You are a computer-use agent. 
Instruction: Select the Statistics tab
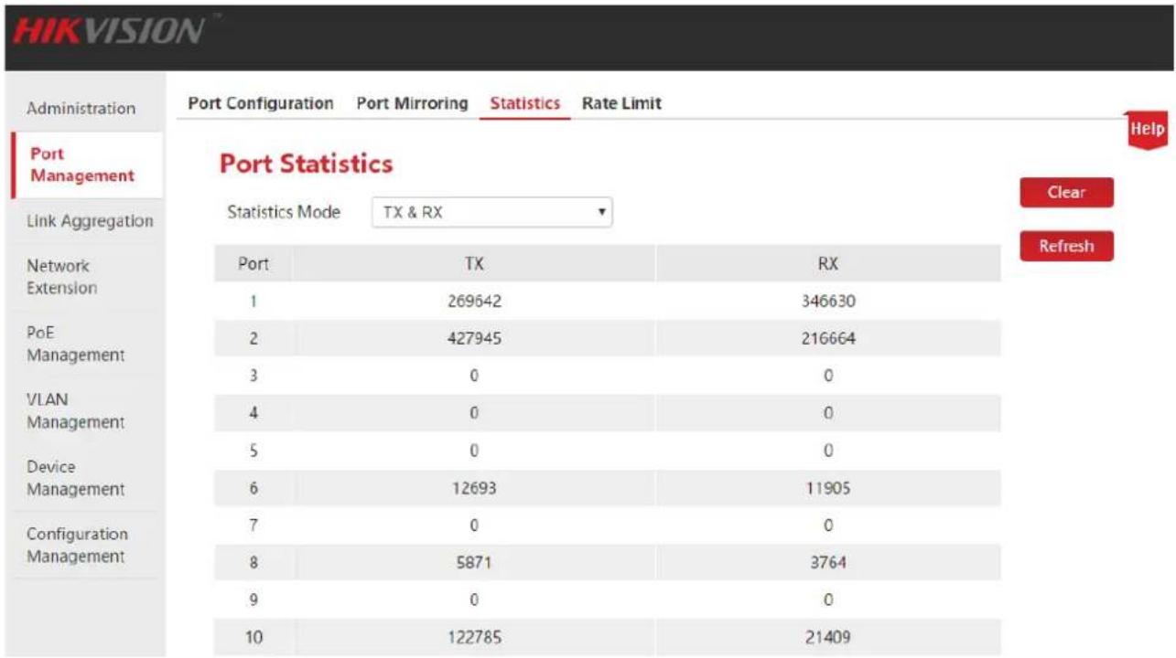pyautogui.click(x=525, y=103)
